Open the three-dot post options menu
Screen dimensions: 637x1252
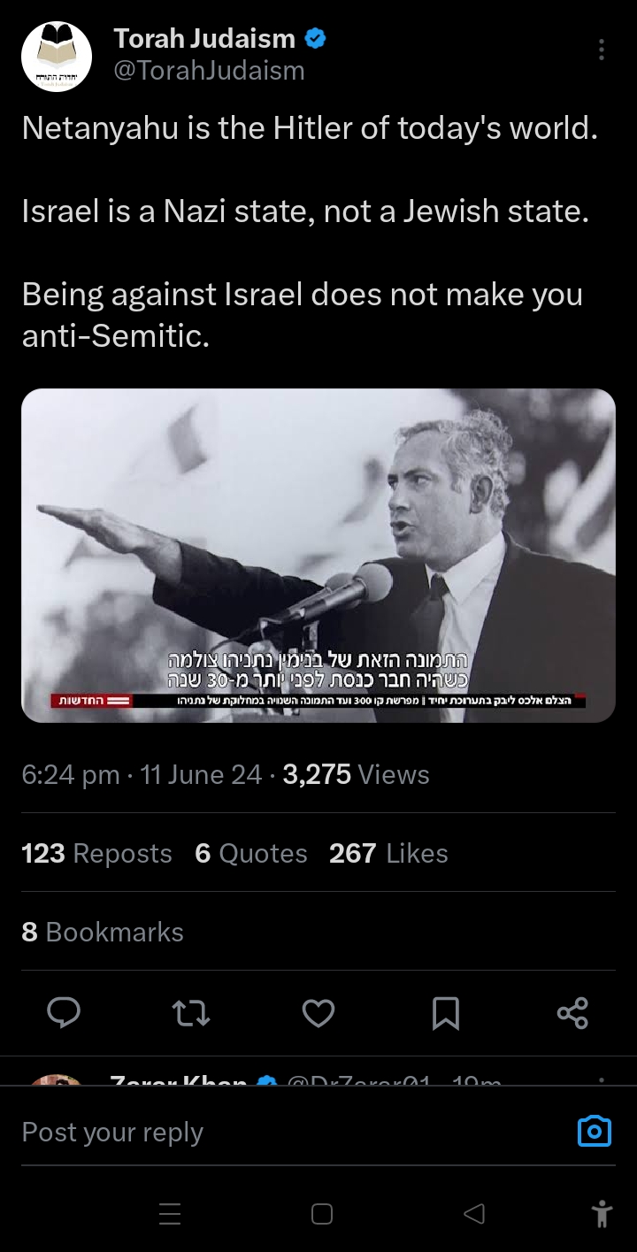tap(602, 50)
